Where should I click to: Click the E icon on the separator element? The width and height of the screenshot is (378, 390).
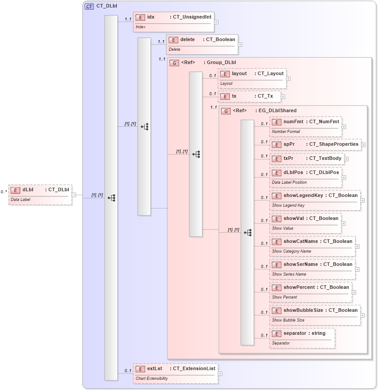pyautogui.click(x=276, y=333)
